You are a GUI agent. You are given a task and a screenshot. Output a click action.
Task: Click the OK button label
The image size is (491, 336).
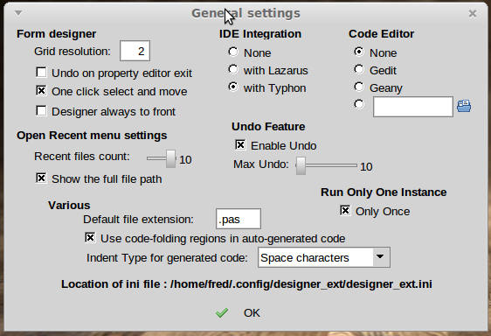[252, 313]
